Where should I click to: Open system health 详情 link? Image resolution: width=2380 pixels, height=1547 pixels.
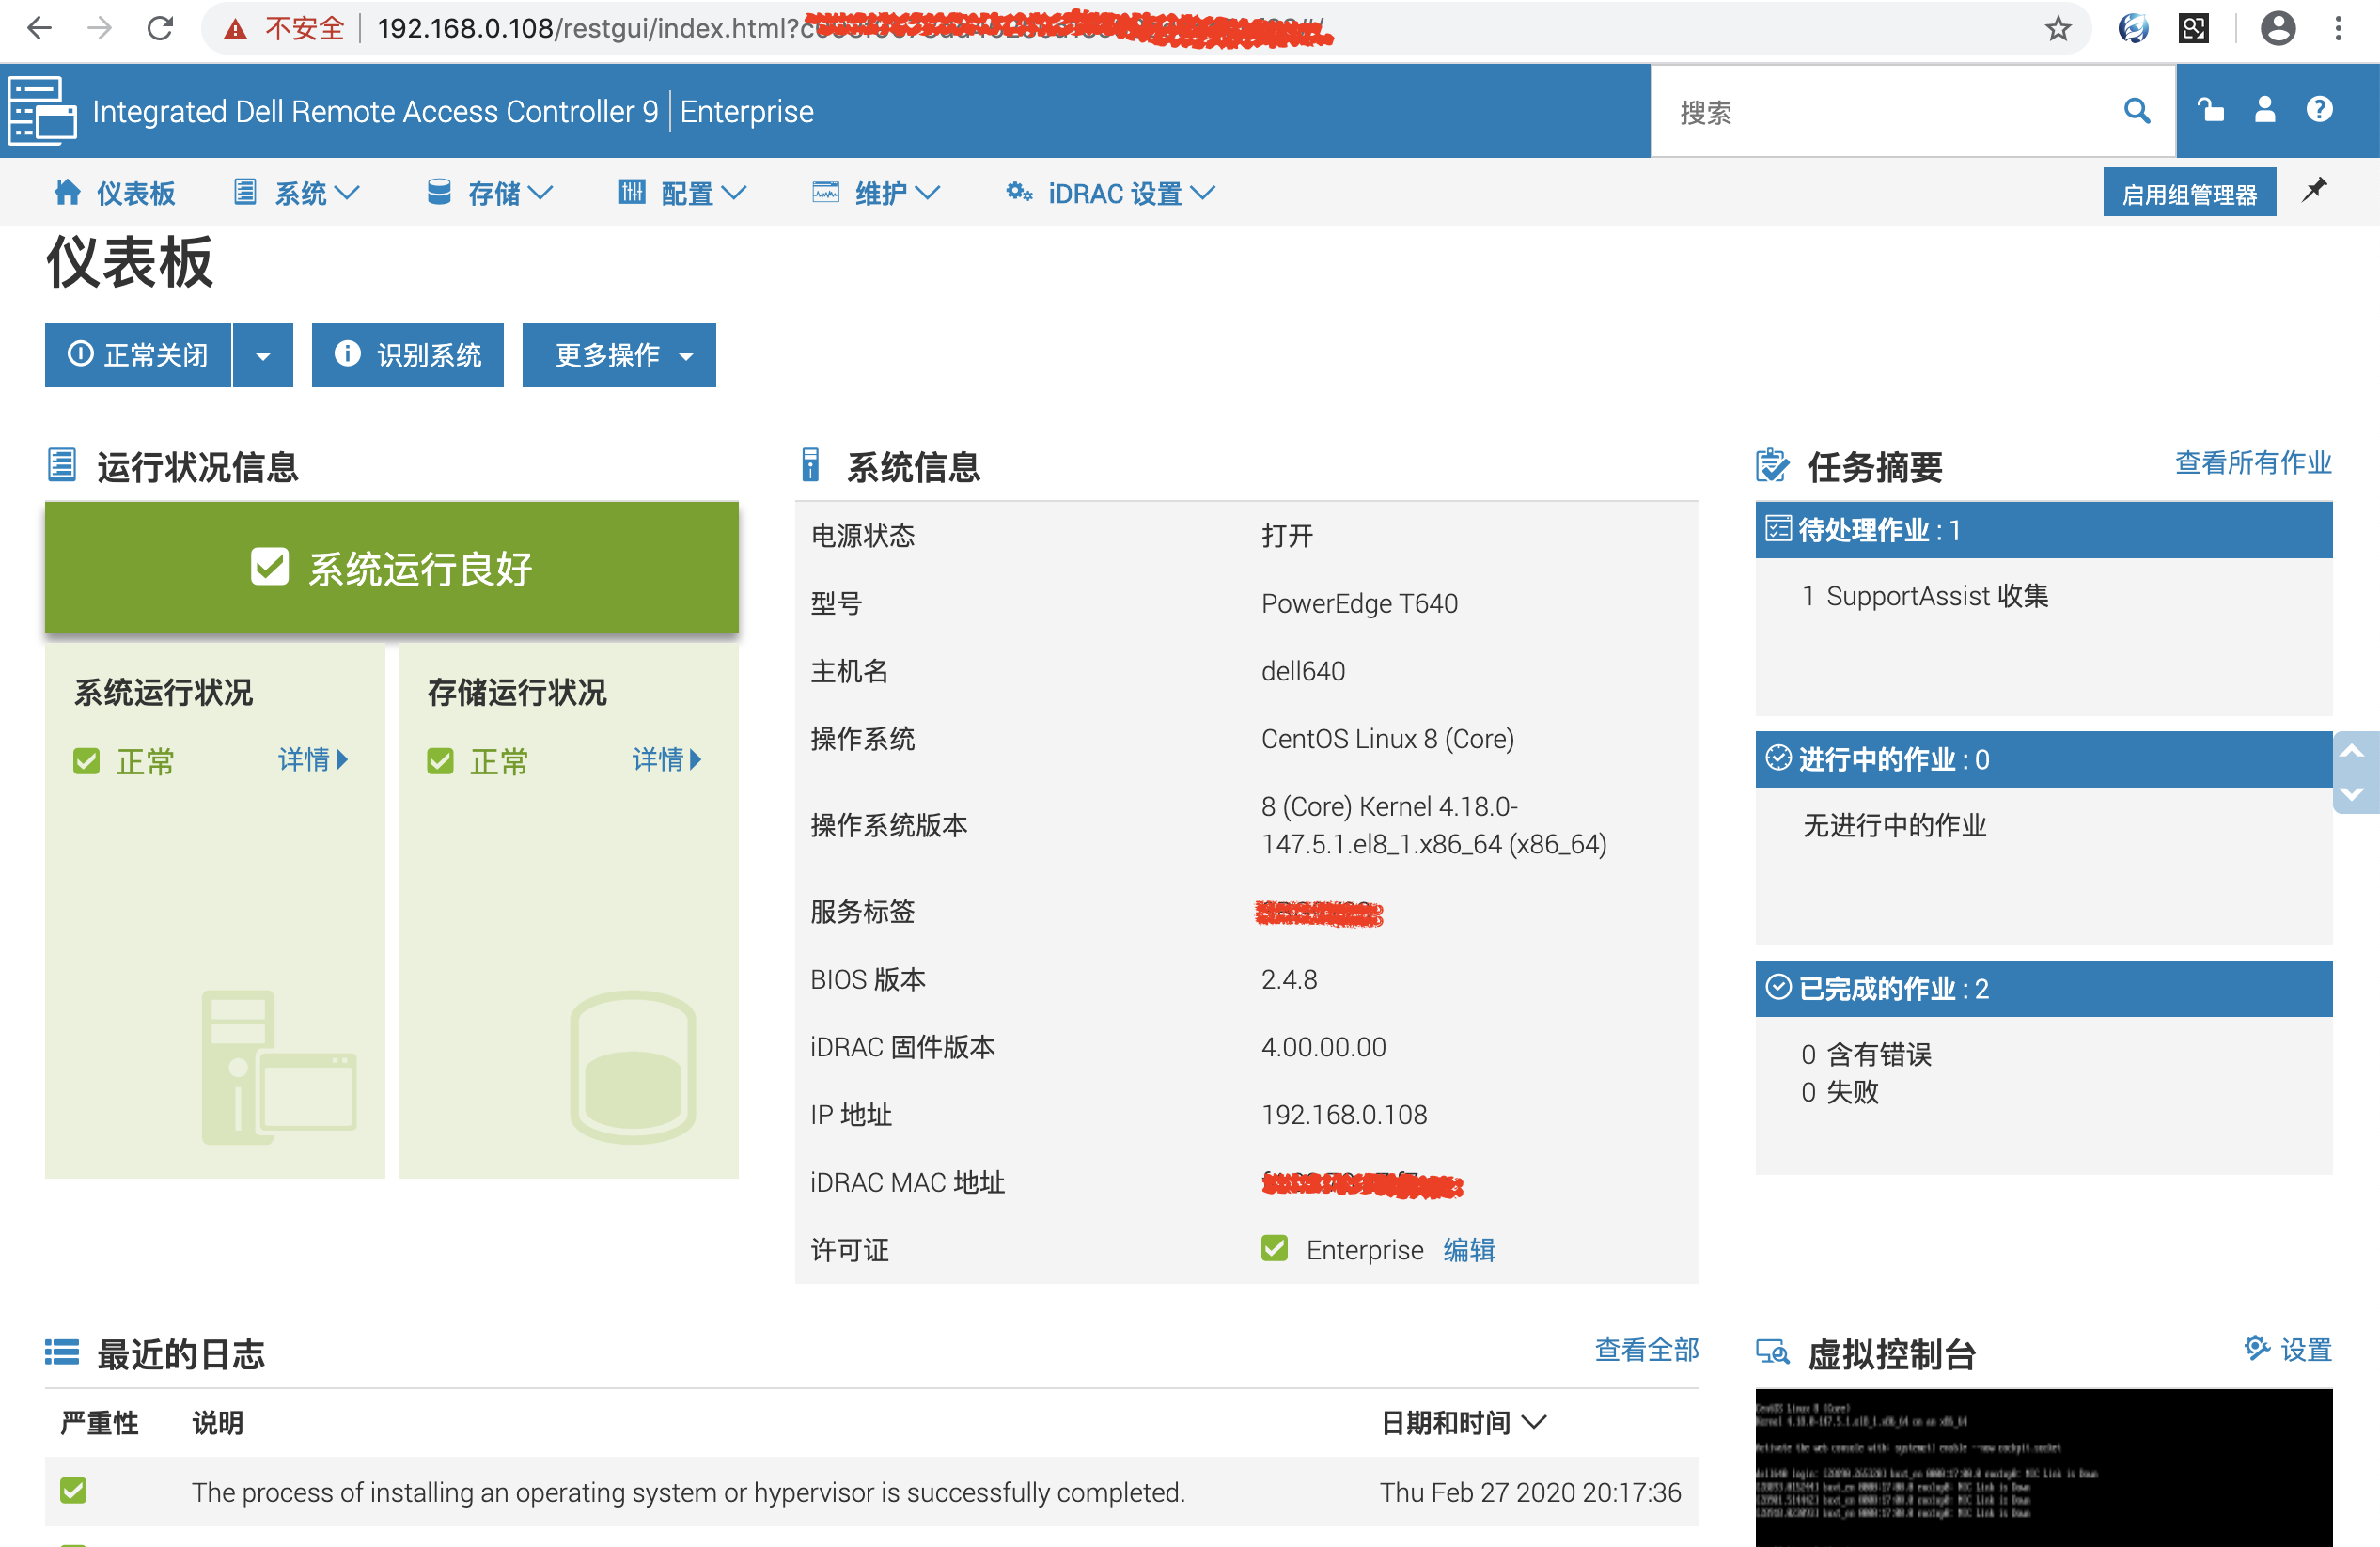(313, 760)
